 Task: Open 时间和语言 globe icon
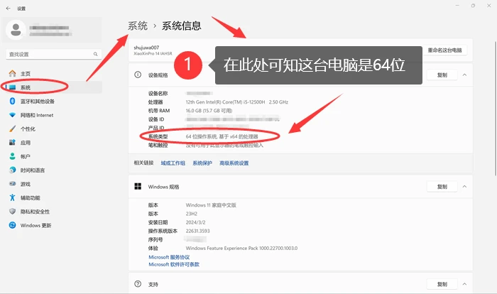(12, 170)
